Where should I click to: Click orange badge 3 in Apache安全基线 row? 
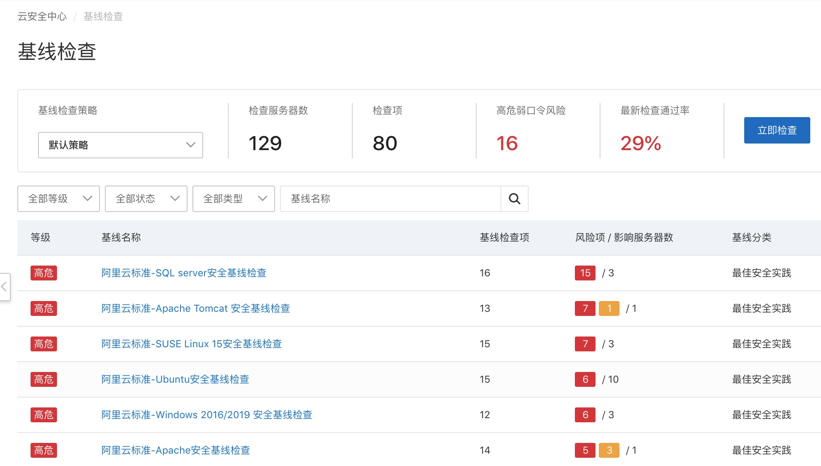click(609, 450)
